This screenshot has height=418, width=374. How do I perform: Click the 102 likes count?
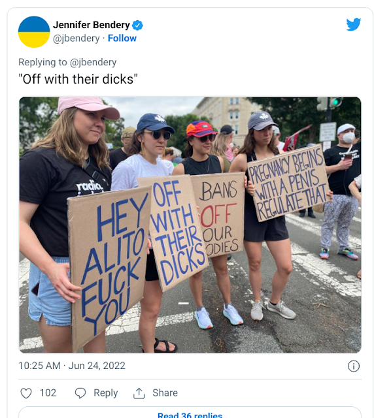(x=48, y=393)
